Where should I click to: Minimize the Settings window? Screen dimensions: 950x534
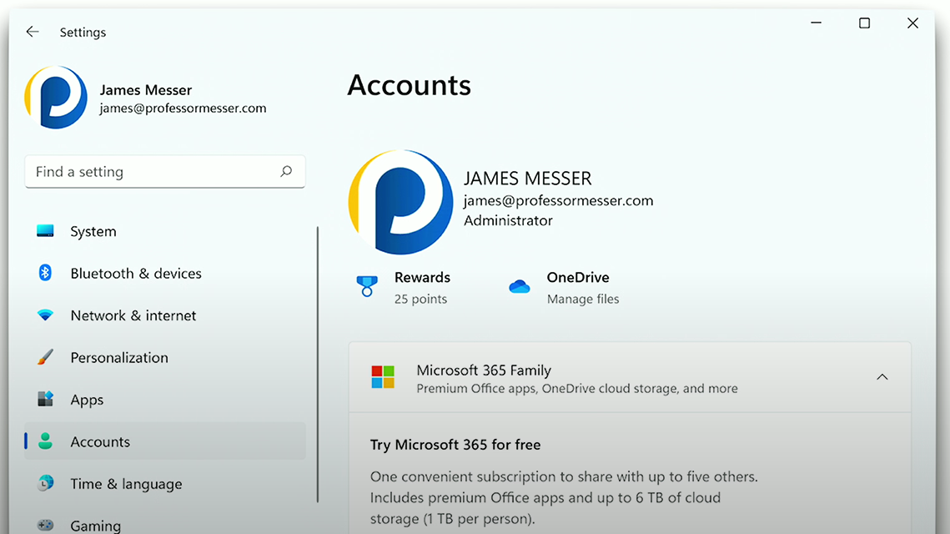816,23
